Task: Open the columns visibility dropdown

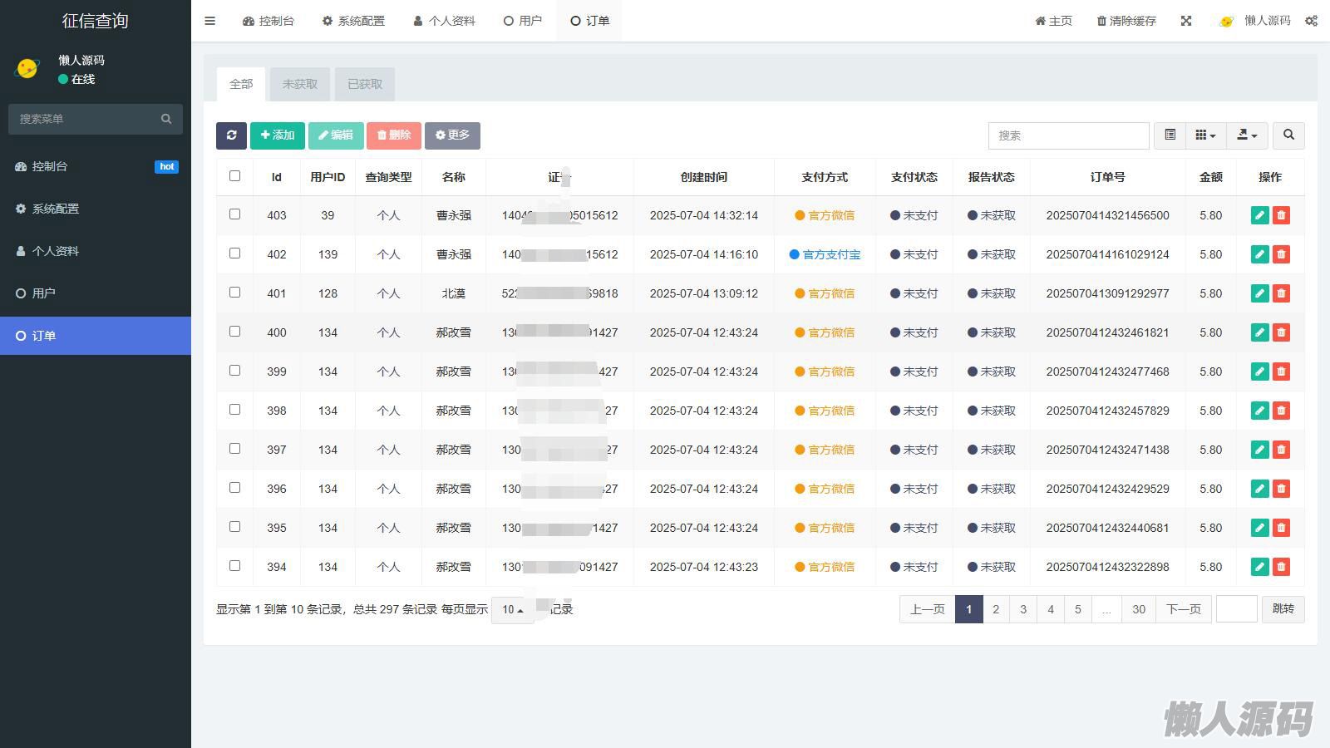Action: (1205, 135)
